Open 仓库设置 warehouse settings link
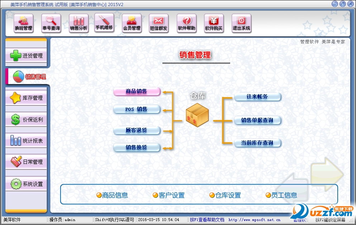Screen dimensions: 356x225 pyautogui.click(x=225, y=195)
